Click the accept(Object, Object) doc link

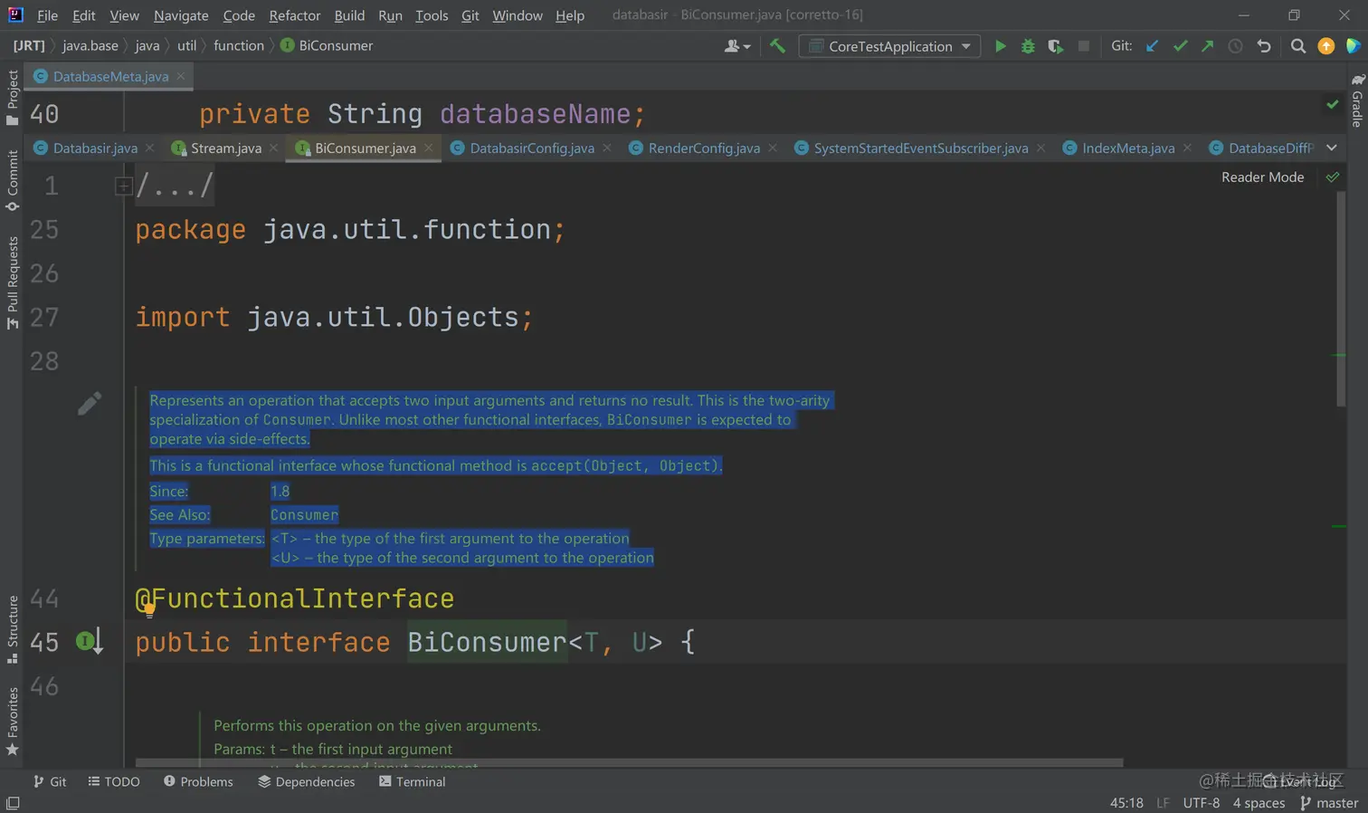624,465
